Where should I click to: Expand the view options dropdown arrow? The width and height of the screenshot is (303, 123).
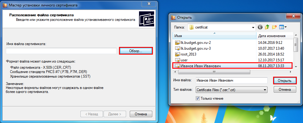tap(285, 27)
